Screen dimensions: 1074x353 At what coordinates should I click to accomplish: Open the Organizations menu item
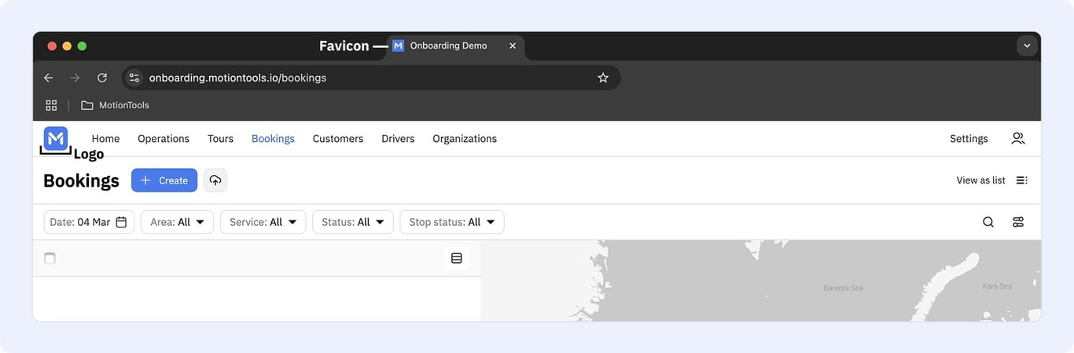point(465,139)
